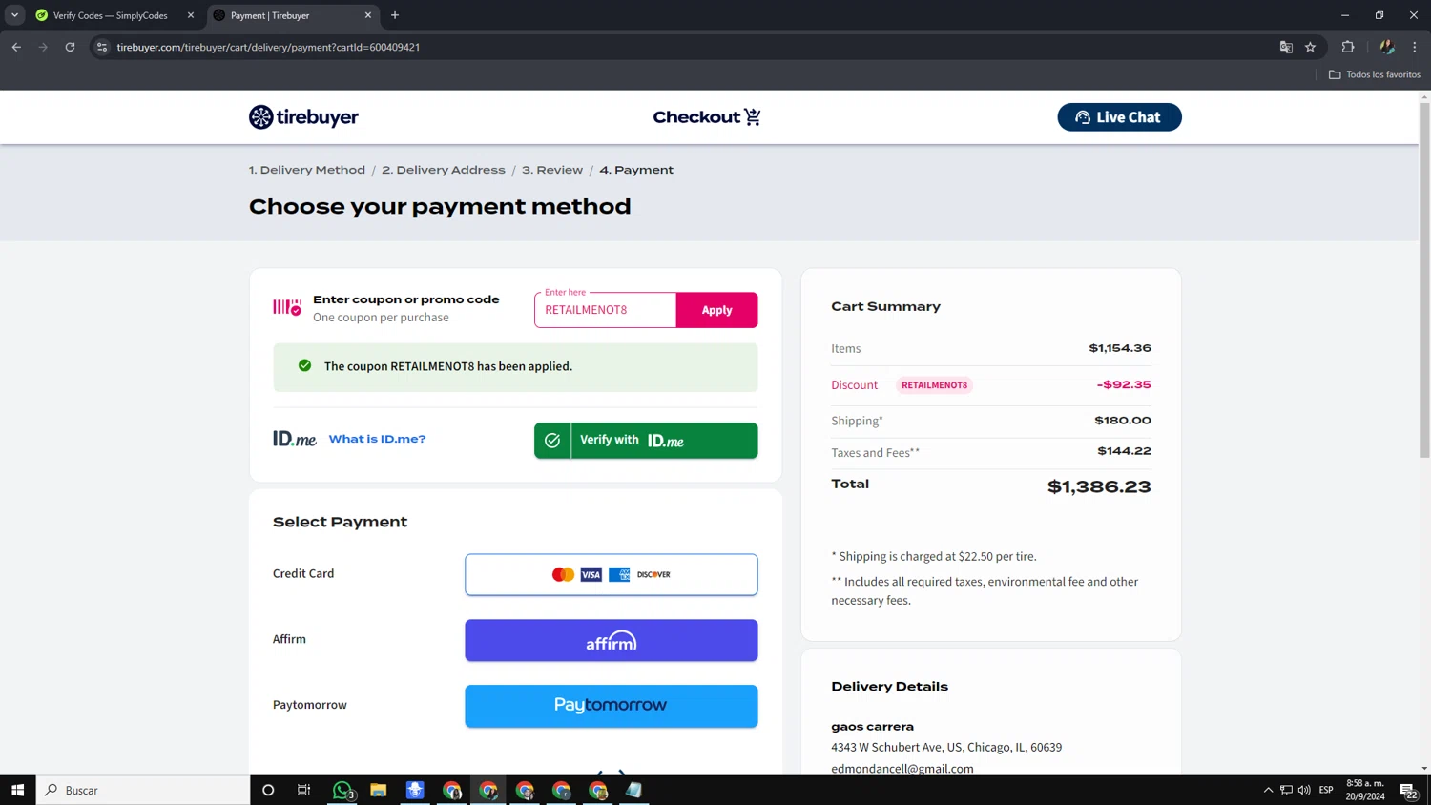Open browser extensions menu
1431x805 pixels.
coord(1348,47)
